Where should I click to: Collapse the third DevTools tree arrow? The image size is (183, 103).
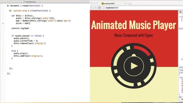pyautogui.click(x=182, y=21)
